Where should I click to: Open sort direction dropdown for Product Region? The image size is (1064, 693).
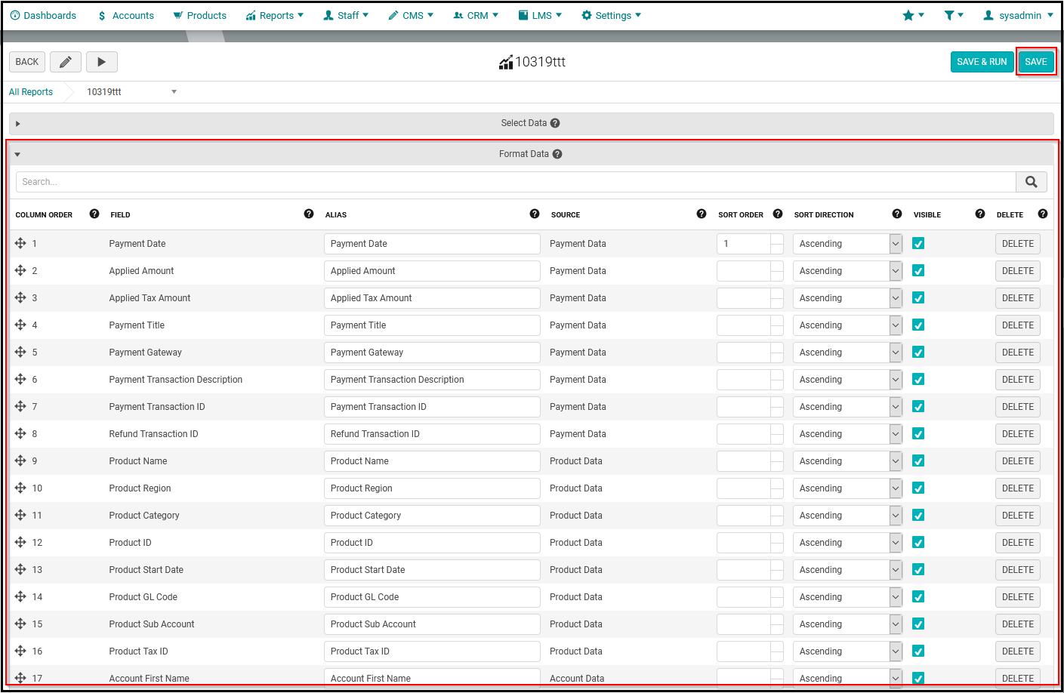[x=847, y=488]
